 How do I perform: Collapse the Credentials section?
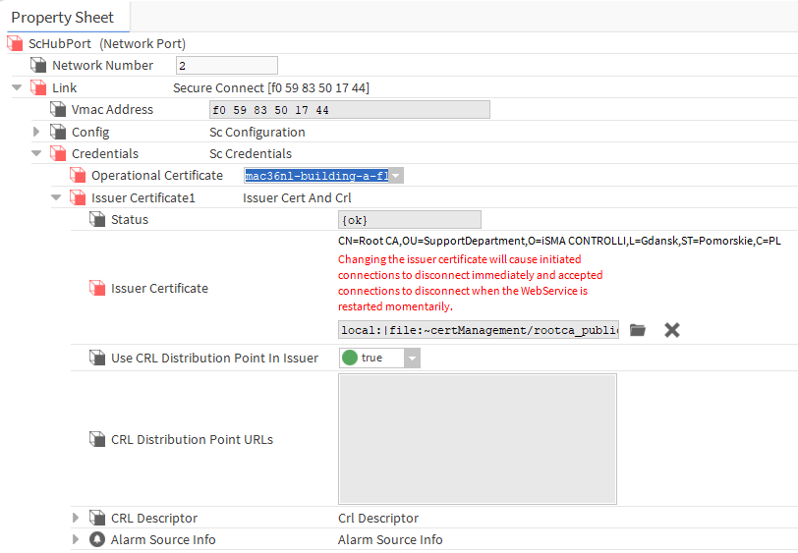point(36,153)
